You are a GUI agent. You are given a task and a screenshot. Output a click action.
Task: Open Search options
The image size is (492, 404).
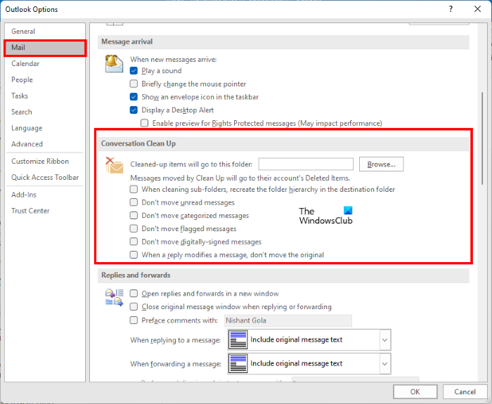(45, 112)
